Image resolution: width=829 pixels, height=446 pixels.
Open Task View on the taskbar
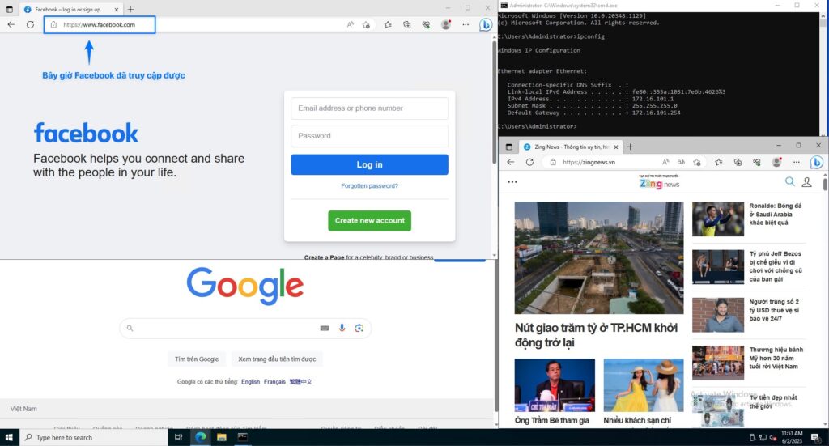(178, 437)
